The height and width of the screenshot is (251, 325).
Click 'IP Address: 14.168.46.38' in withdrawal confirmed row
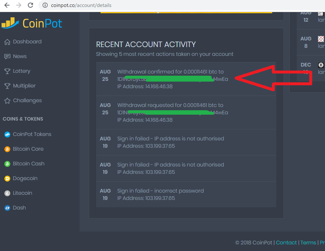(145, 86)
